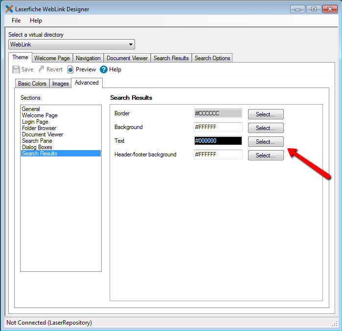Viewport: 342px width, 331px height.
Task: Switch to the Welcome Page tab
Action: pyautogui.click(x=52, y=58)
